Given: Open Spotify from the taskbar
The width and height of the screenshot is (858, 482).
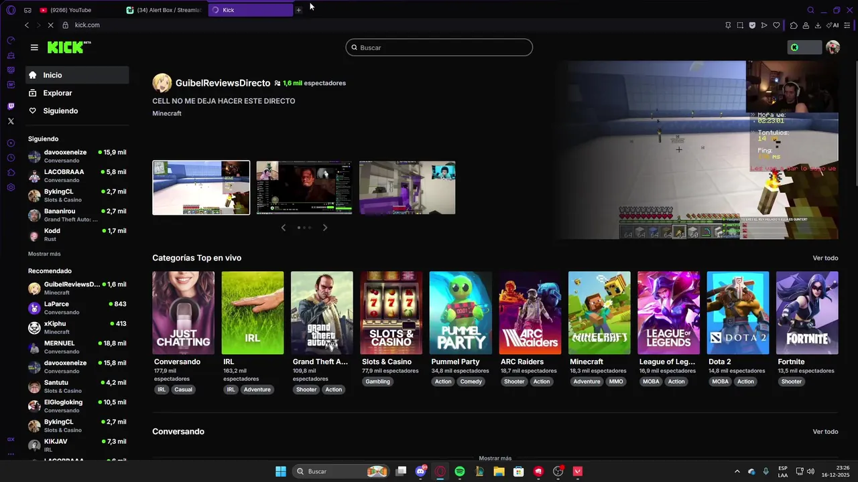Looking at the screenshot, I should pyautogui.click(x=459, y=471).
